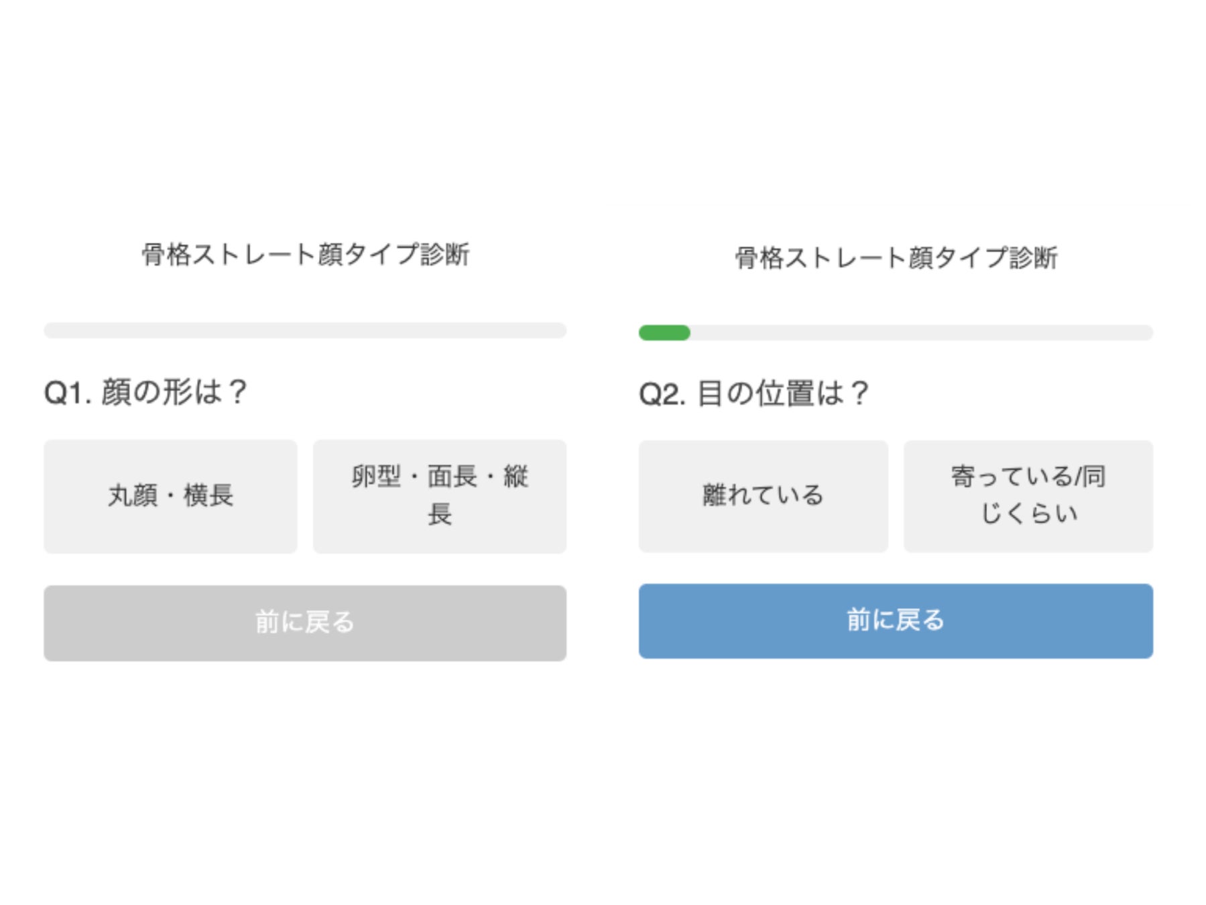Click the 骨格ストレート顔タイプ診断 title above Q2
The image size is (1206, 905).
[x=896, y=257]
